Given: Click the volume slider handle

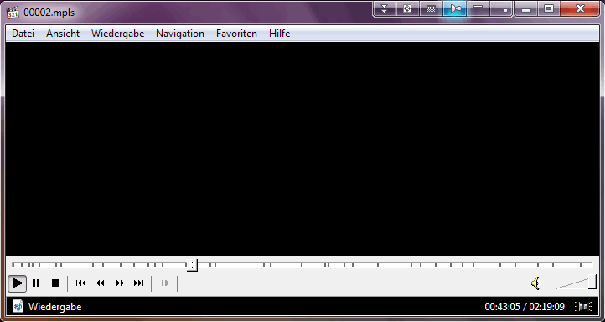Looking at the screenshot, I should (592, 282).
